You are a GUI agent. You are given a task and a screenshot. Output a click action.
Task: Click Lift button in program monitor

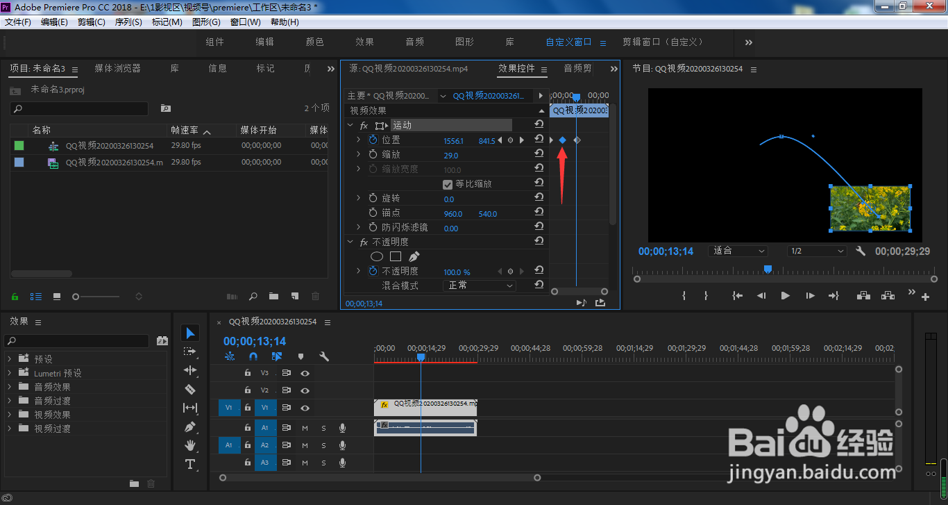click(x=863, y=295)
